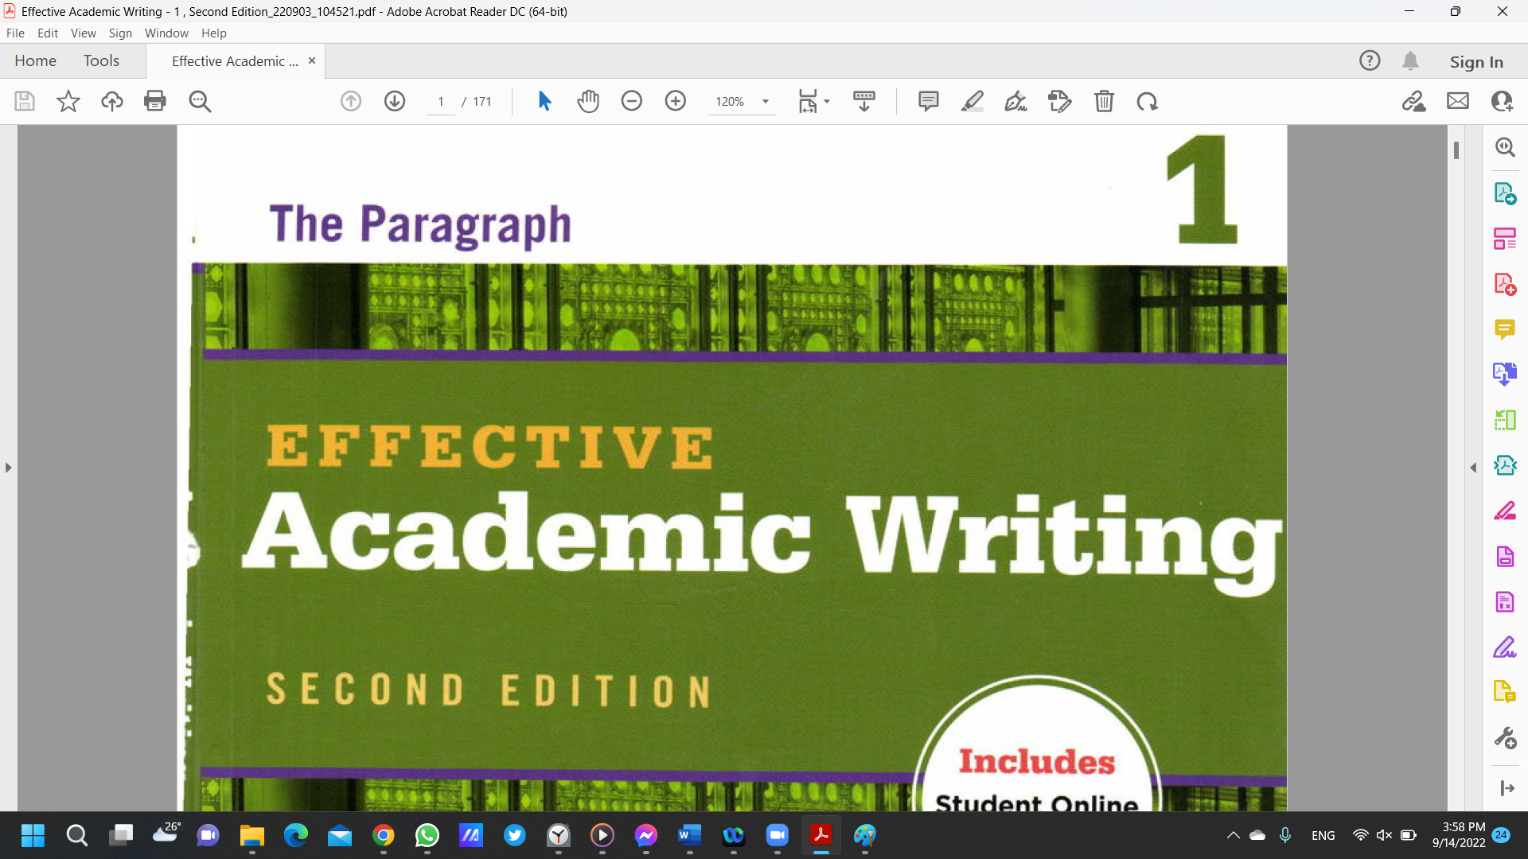
Task: Open the Help question mark icon
Action: pyautogui.click(x=1370, y=60)
